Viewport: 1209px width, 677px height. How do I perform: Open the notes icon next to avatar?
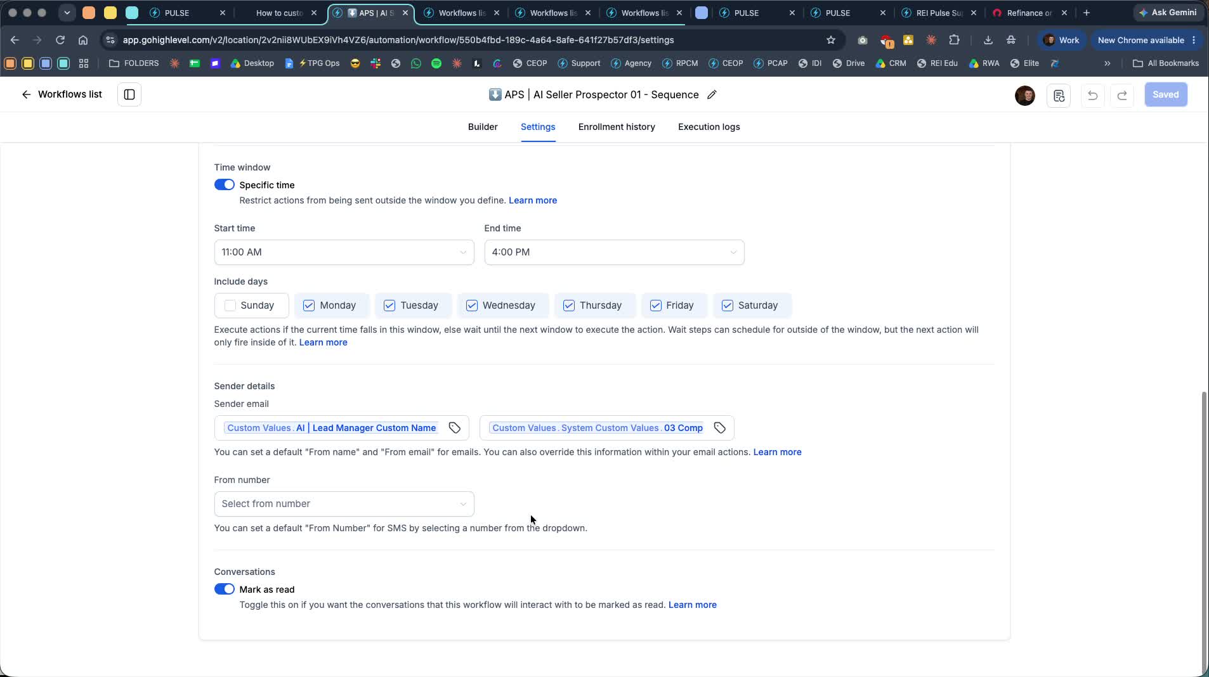(1059, 96)
